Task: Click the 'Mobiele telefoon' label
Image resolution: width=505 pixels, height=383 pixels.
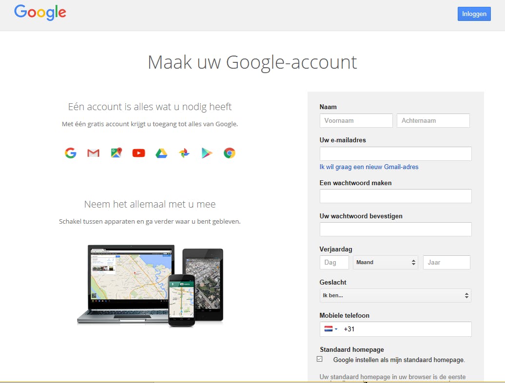Action: [344, 315]
